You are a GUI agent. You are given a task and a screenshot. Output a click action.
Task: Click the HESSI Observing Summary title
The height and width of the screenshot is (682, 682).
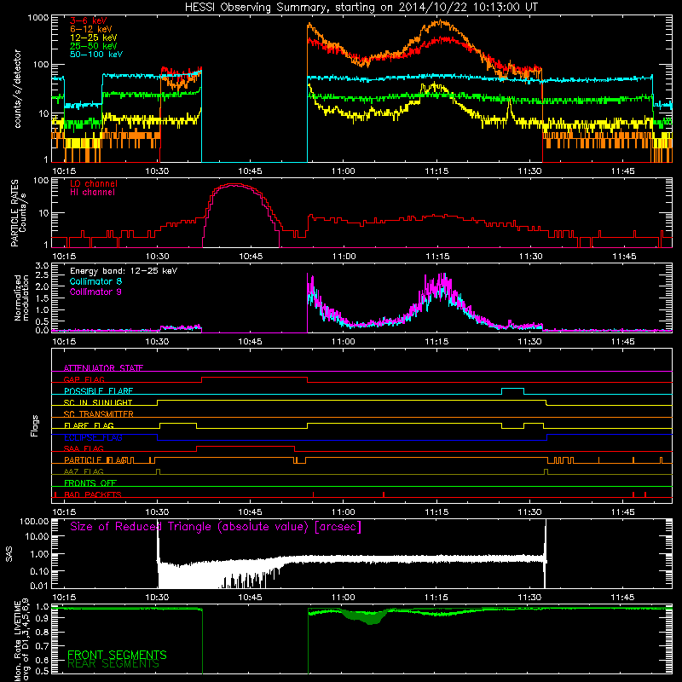361,7
